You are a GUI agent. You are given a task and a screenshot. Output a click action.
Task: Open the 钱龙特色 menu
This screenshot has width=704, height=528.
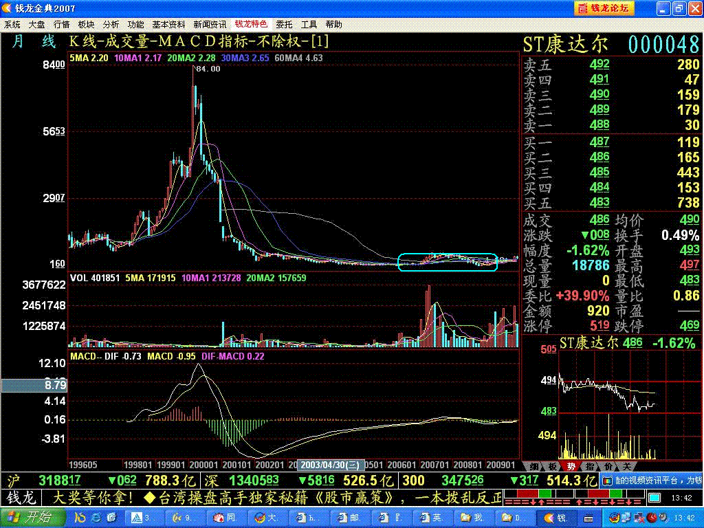251,24
